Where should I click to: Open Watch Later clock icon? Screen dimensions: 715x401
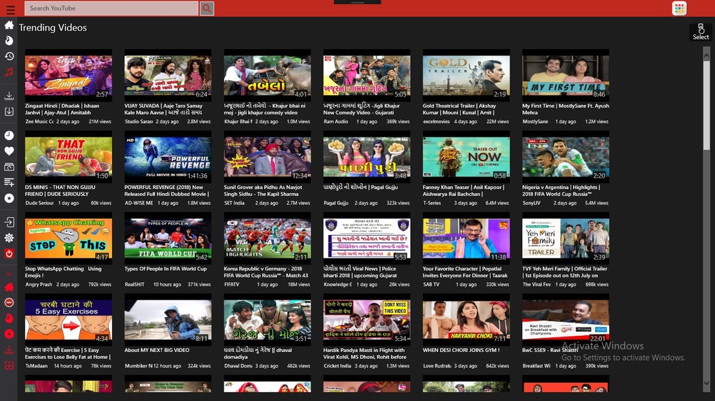[x=9, y=135]
